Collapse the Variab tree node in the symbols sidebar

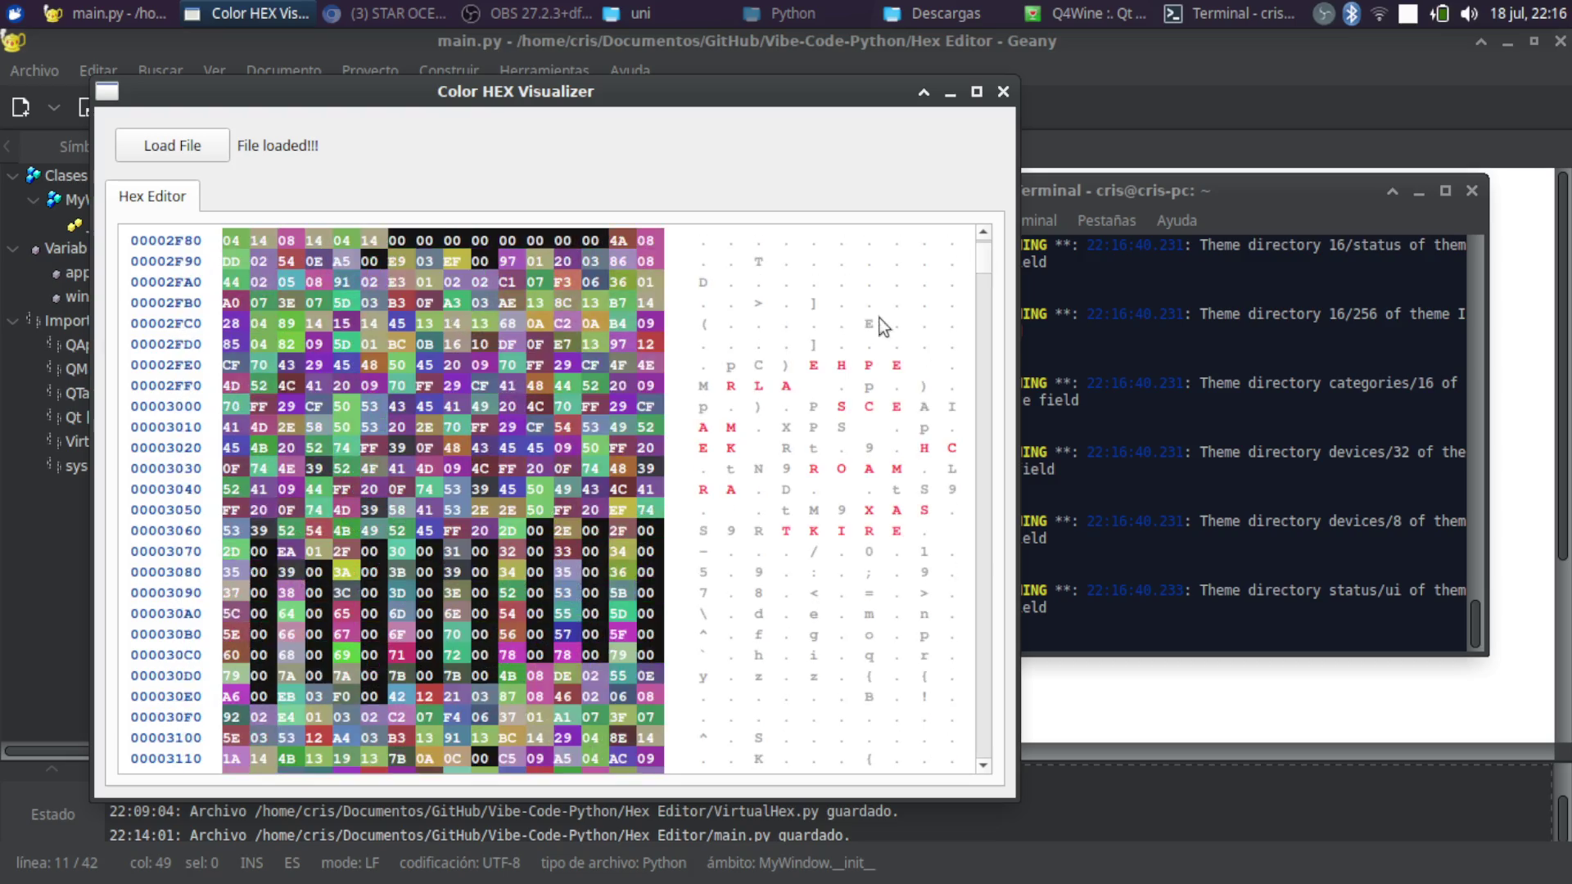coord(13,248)
